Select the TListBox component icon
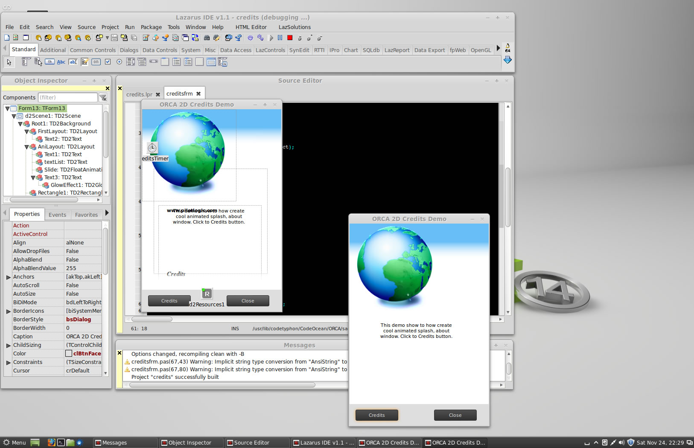 131,62
